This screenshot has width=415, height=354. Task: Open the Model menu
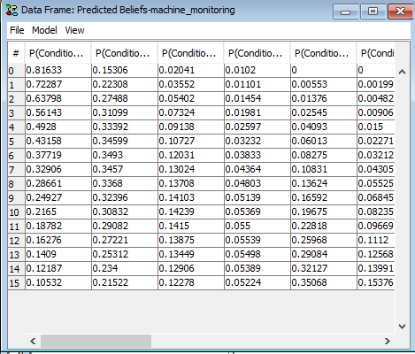click(44, 30)
